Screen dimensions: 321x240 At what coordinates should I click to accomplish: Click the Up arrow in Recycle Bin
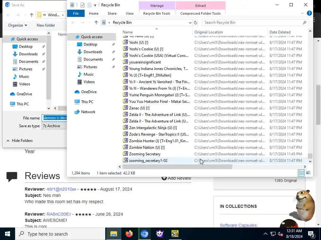click(96, 22)
